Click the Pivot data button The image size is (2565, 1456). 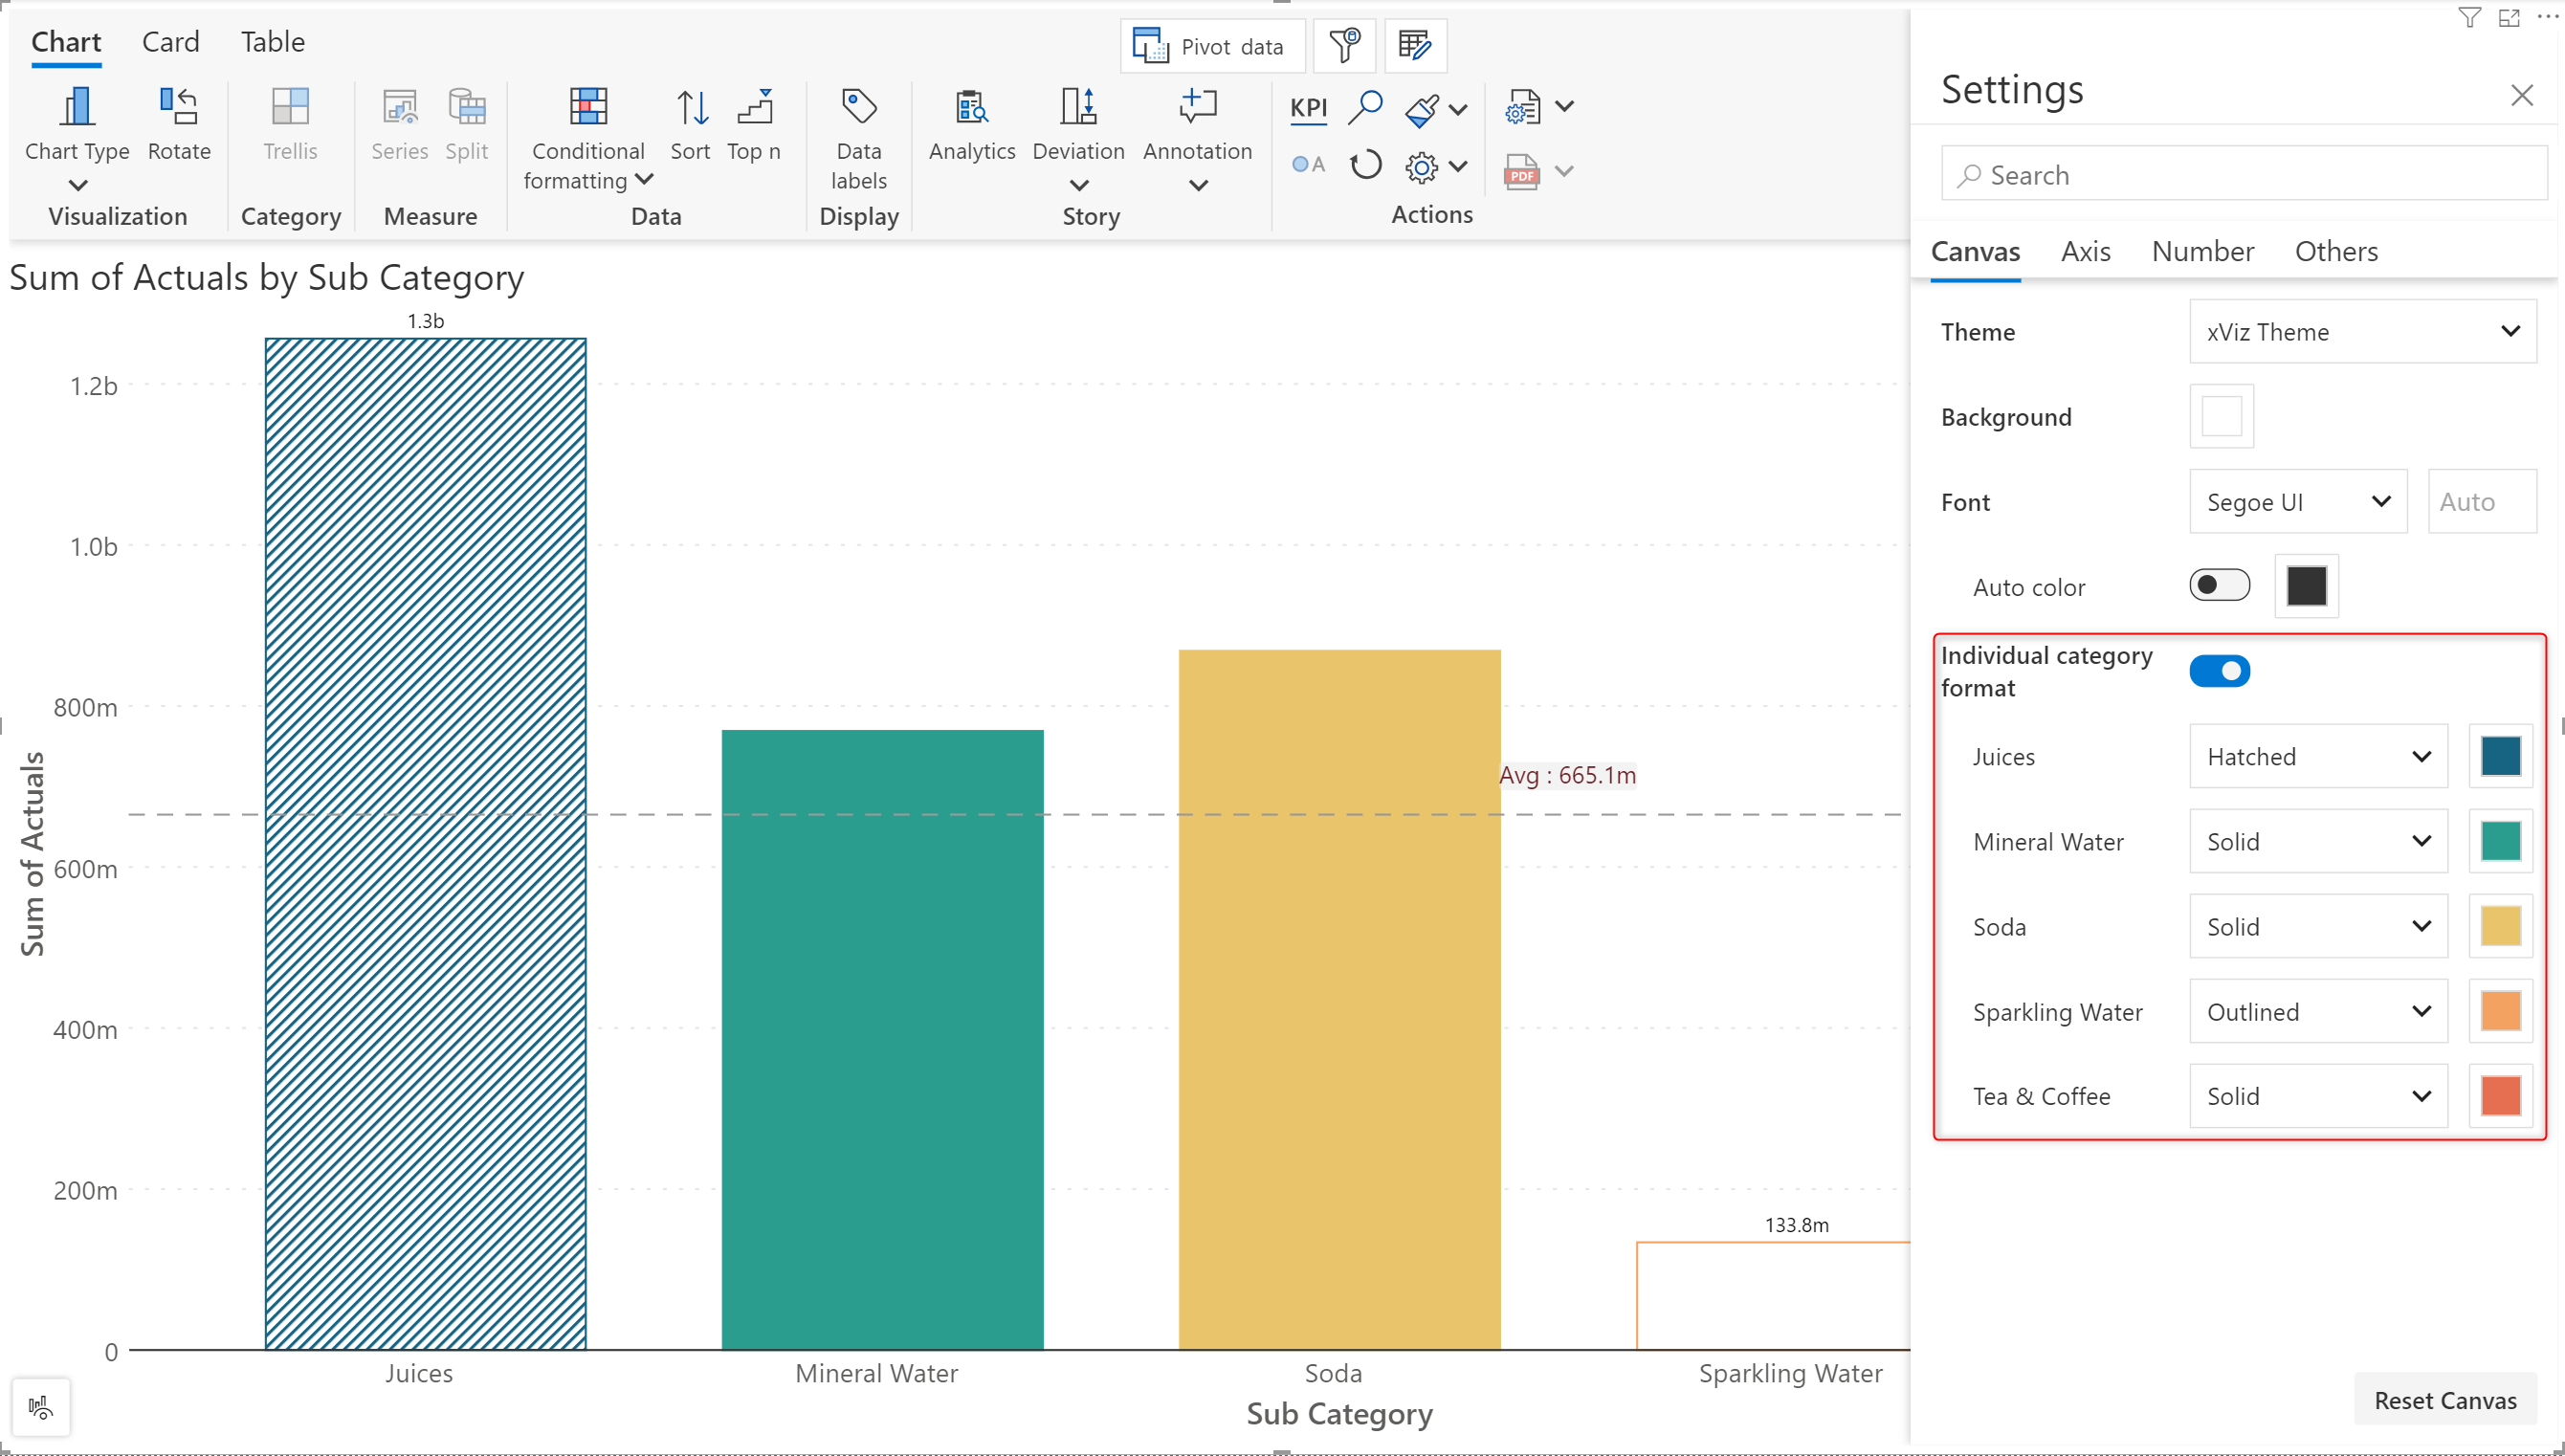(x=1212, y=46)
